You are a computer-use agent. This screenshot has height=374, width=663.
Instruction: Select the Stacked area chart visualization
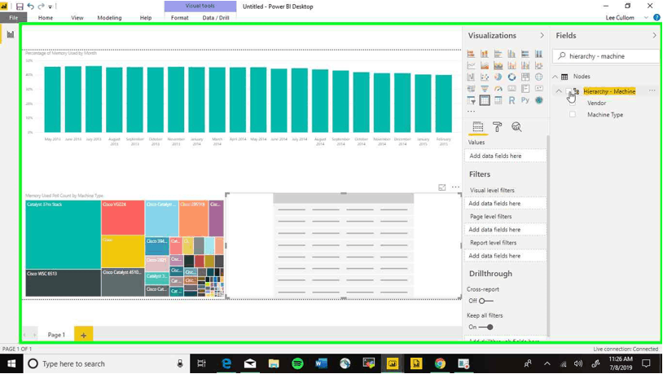click(x=498, y=65)
